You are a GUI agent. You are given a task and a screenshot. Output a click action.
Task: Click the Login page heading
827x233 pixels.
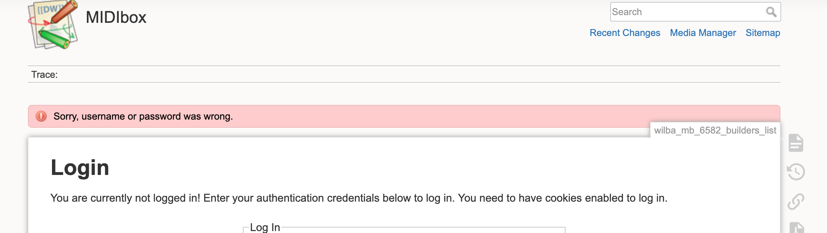tap(80, 168)
